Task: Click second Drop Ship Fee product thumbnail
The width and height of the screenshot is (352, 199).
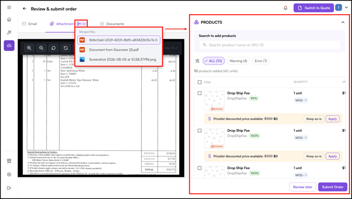Action: [x=214, y=139]
